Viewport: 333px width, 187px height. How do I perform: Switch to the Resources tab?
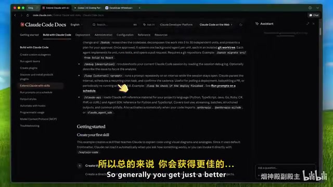(161, 35)
